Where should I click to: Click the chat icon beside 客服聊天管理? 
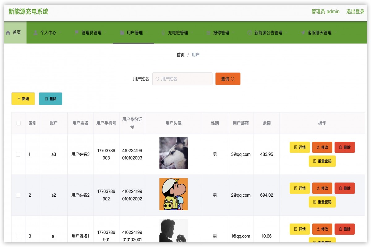pos(302,32)
